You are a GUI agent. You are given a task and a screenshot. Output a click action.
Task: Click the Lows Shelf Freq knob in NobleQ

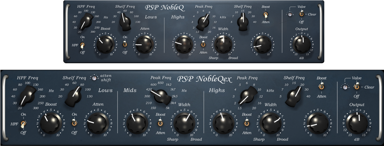tap(125, 22)
